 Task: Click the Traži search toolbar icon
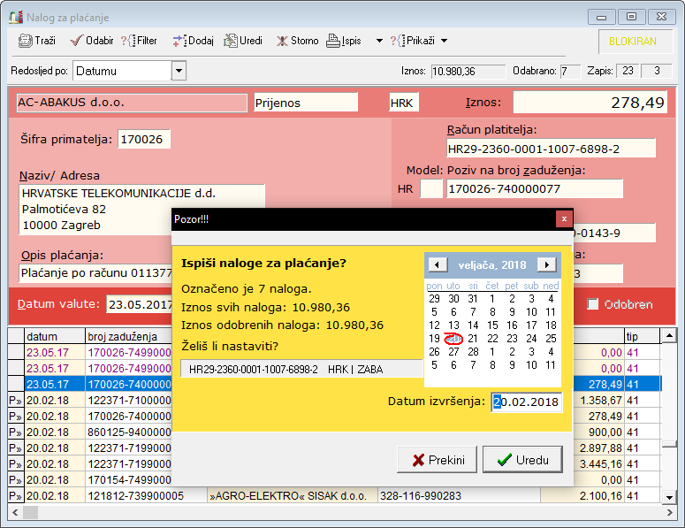pos(26,41)
